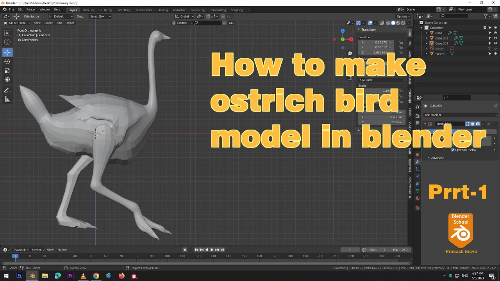Toggle X-Ray view in viewport header

coord(382,23)
